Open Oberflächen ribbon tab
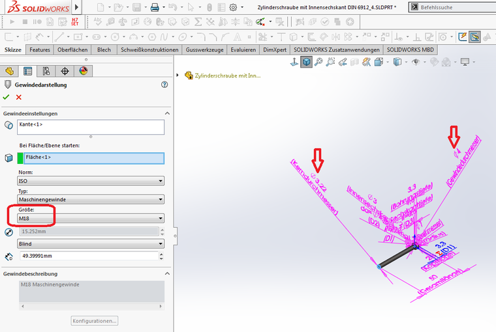Image resolution: width=496 pixels, height=332 pixels. [72, 50]
